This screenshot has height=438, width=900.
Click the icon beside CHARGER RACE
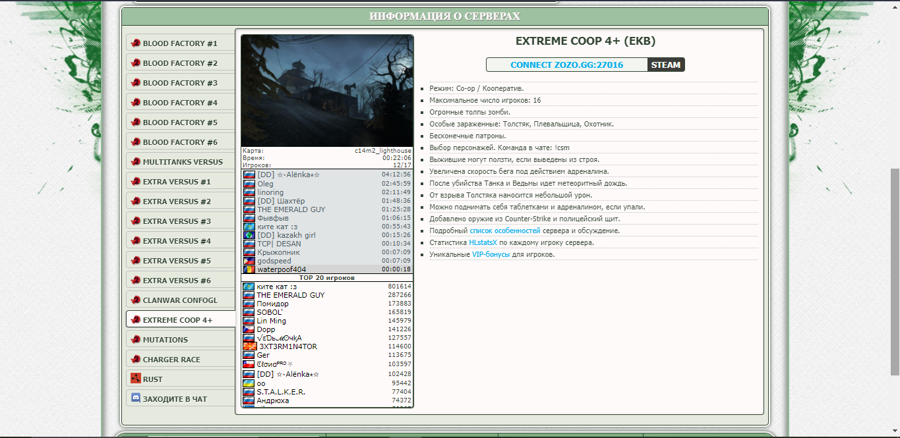pyautogui.click(x=136, y=360)
